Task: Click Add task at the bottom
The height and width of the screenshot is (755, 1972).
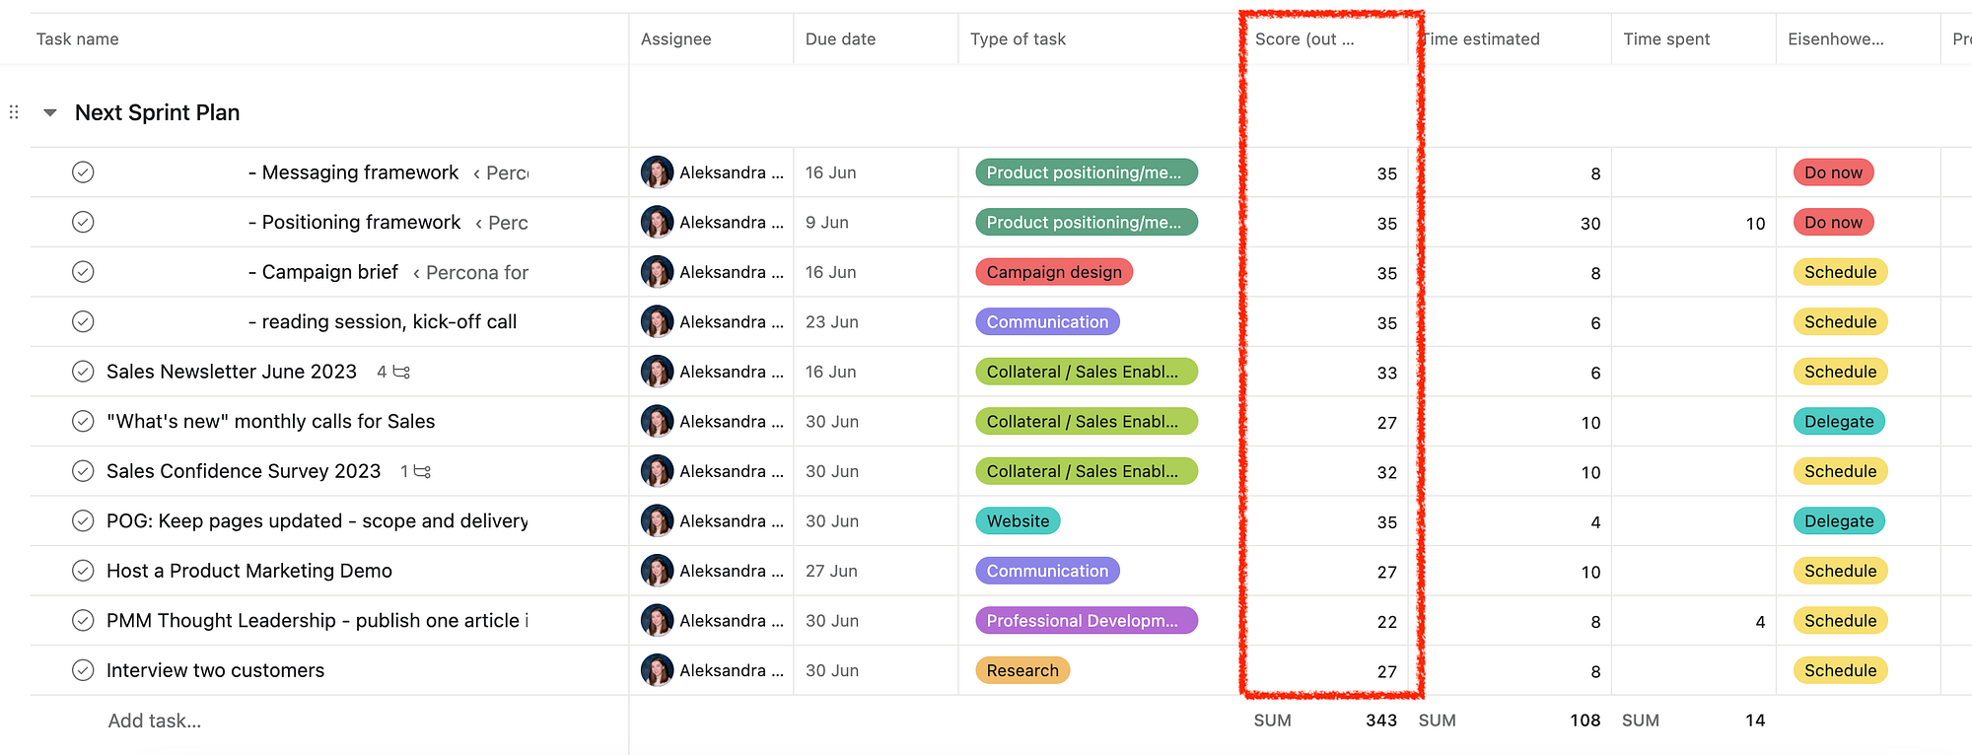Action: tap(154, 721)
